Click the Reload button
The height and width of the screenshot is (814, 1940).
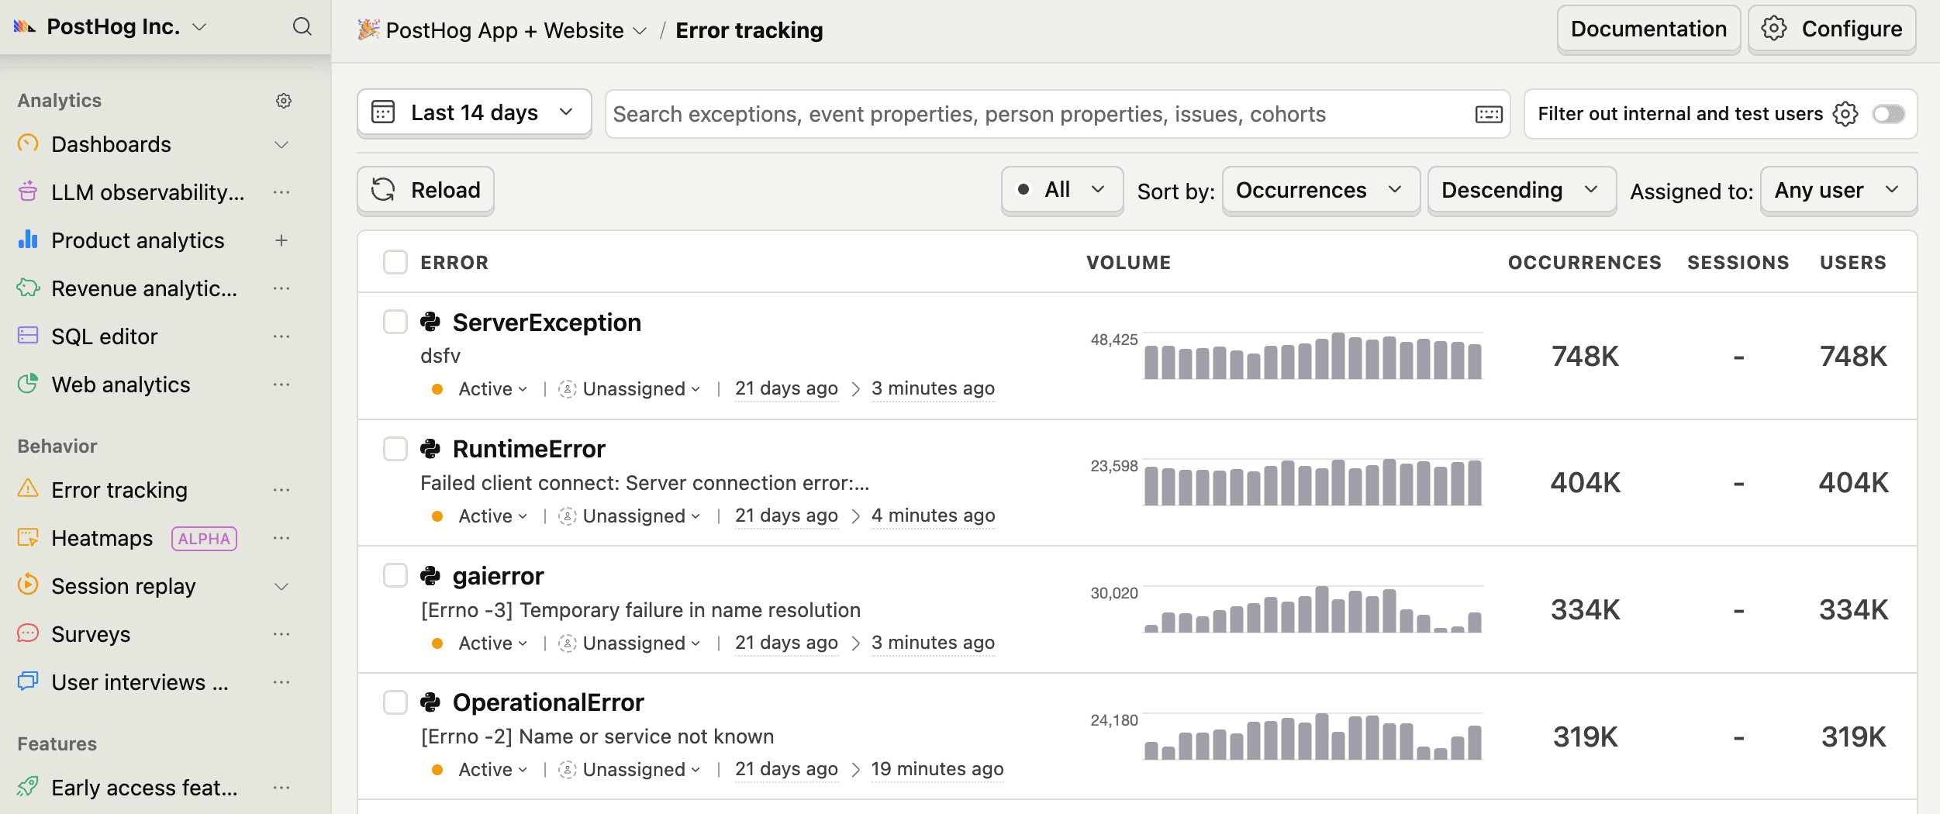pos(425,190)
